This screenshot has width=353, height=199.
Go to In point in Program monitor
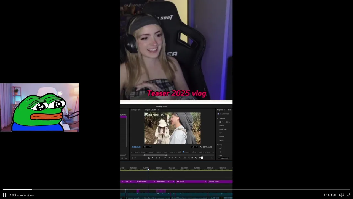pyautogui.click(x=165, y=158)
